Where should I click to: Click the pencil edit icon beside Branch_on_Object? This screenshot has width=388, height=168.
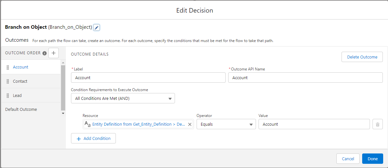point(97,27)
